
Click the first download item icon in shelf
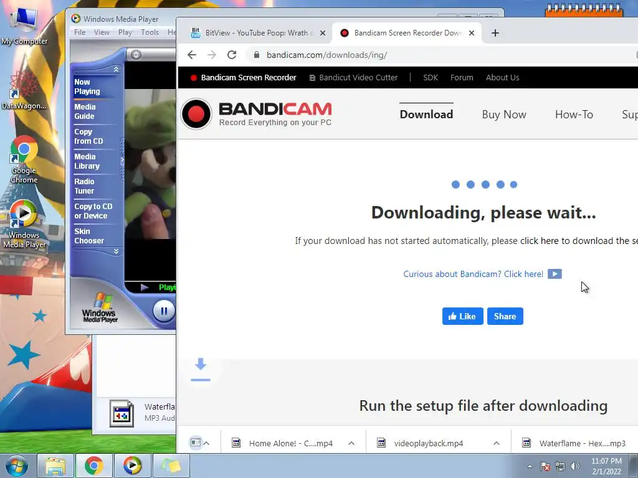(196, 443)
